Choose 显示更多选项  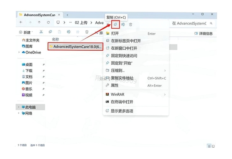(x=136, y=111)
